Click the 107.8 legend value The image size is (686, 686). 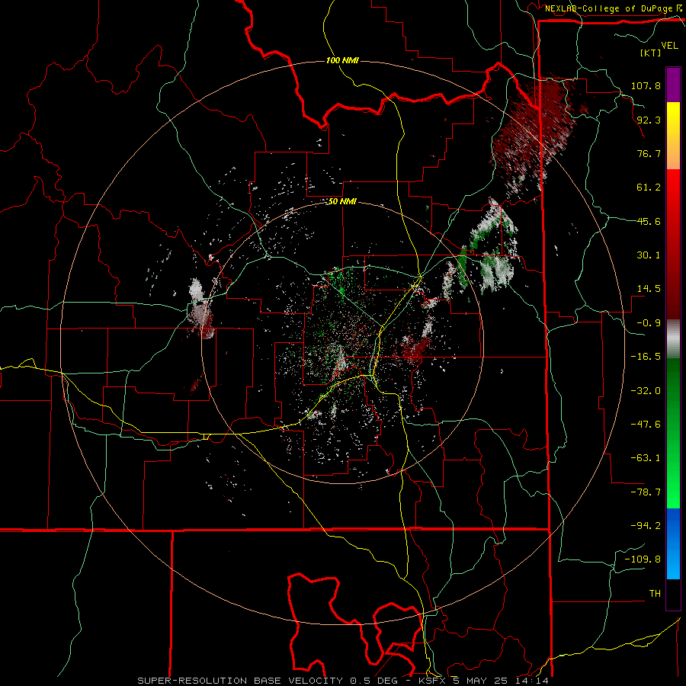click(646, 85)
